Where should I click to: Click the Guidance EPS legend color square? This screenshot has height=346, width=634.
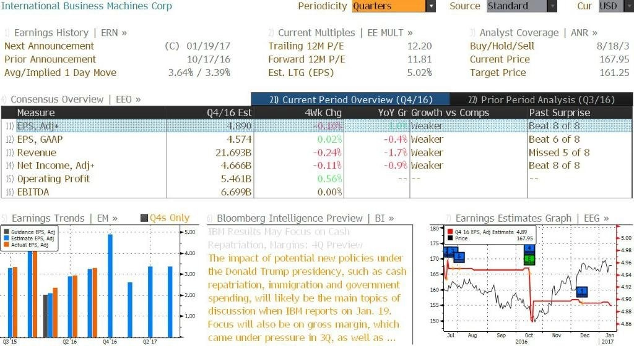point(6,232)
